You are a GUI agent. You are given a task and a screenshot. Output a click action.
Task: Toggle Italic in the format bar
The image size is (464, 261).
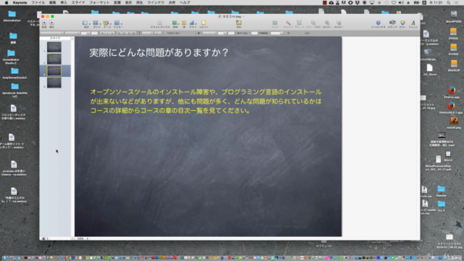pyautogui.click(x=107, y=33)
